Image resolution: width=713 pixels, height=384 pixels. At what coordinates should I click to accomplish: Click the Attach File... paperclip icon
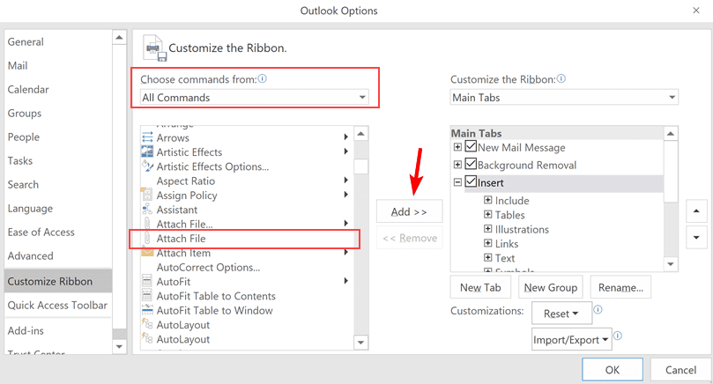coord(147,224)
